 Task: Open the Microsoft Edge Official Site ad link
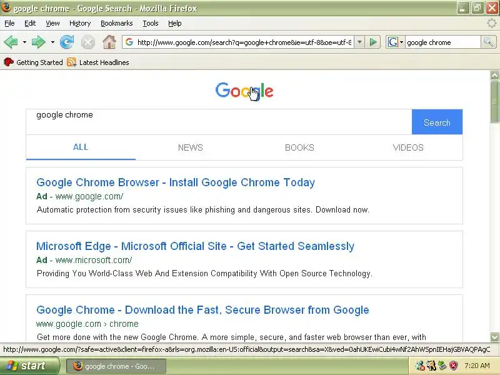click(195, 246)
